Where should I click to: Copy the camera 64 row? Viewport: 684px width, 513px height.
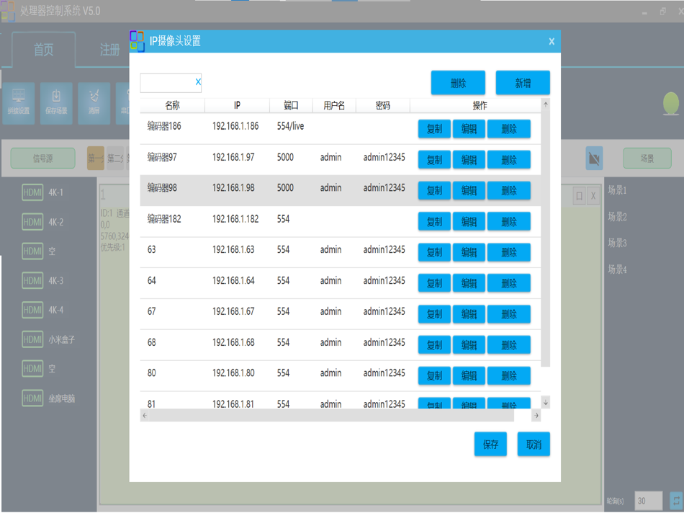(x=434, y=283)
